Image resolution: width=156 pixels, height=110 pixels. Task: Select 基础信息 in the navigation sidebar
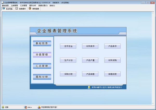pos(42,43)
